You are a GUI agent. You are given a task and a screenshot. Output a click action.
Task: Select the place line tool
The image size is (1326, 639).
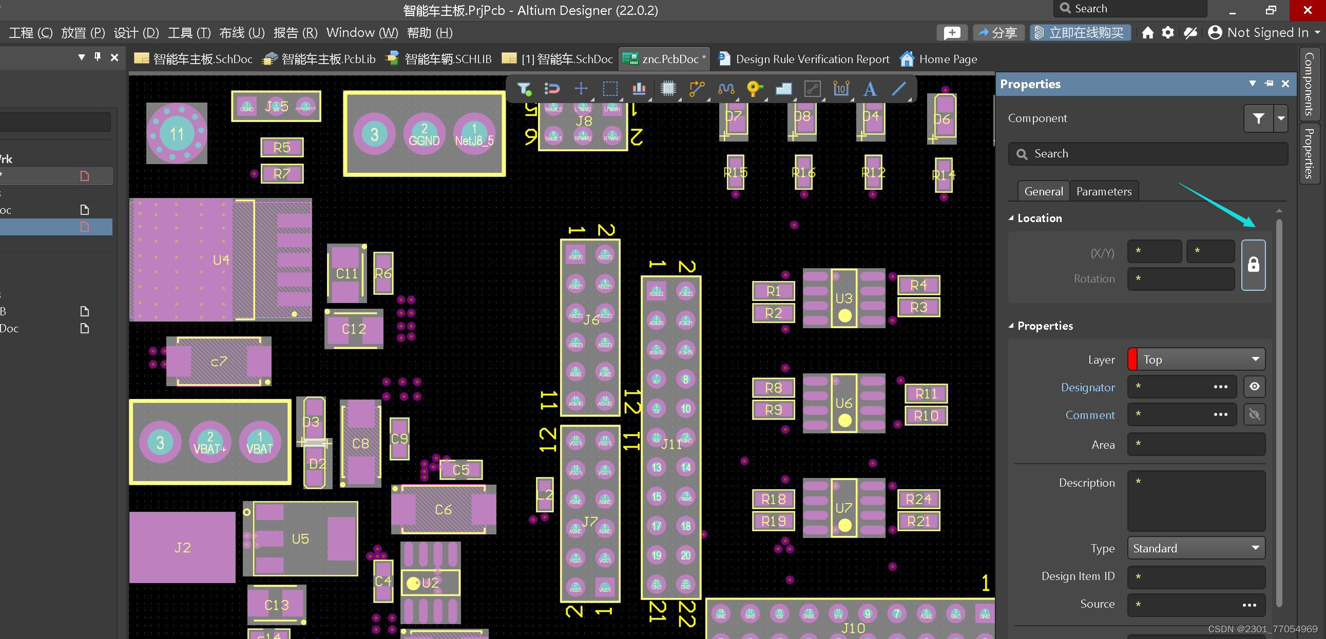pyautogui.click(x=899, y=89)
